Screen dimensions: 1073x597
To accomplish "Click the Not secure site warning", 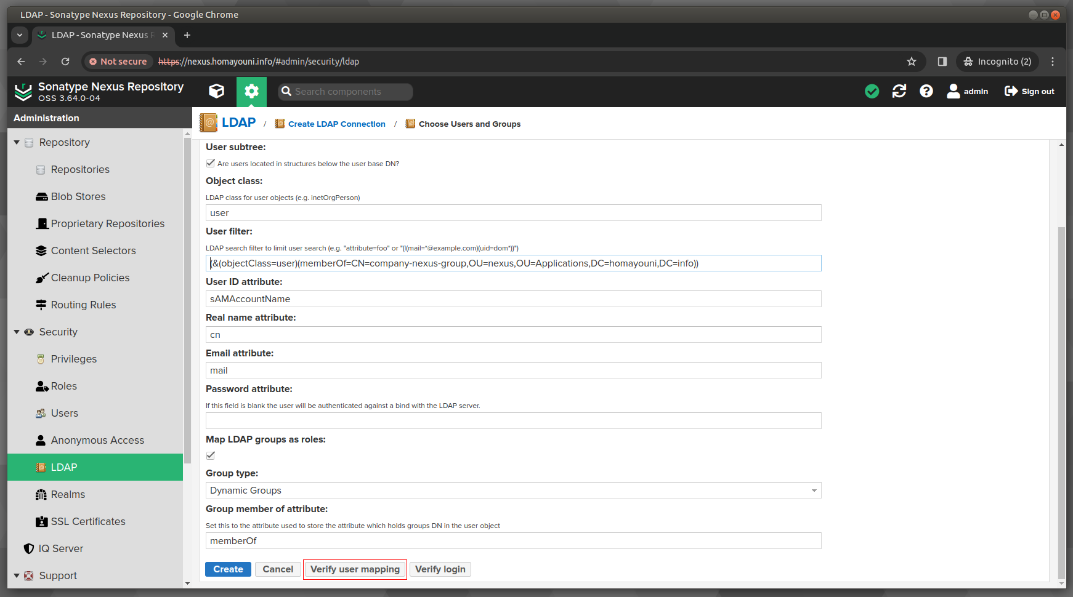I will (118, 62).
